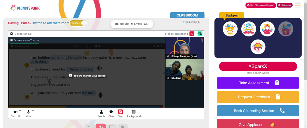
Task: Click Book Counseling Session button
Action: [x=258, y=111]
